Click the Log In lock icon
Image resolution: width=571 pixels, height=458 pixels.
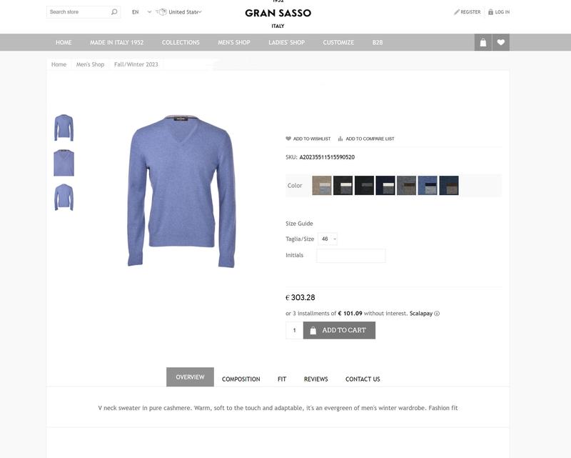[490, 12]
